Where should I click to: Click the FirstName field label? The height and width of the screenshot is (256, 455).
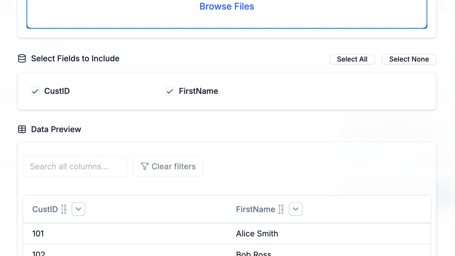198,91
